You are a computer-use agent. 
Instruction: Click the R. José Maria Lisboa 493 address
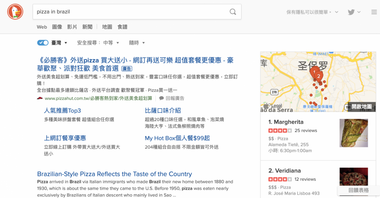click(x=294, y=193)
